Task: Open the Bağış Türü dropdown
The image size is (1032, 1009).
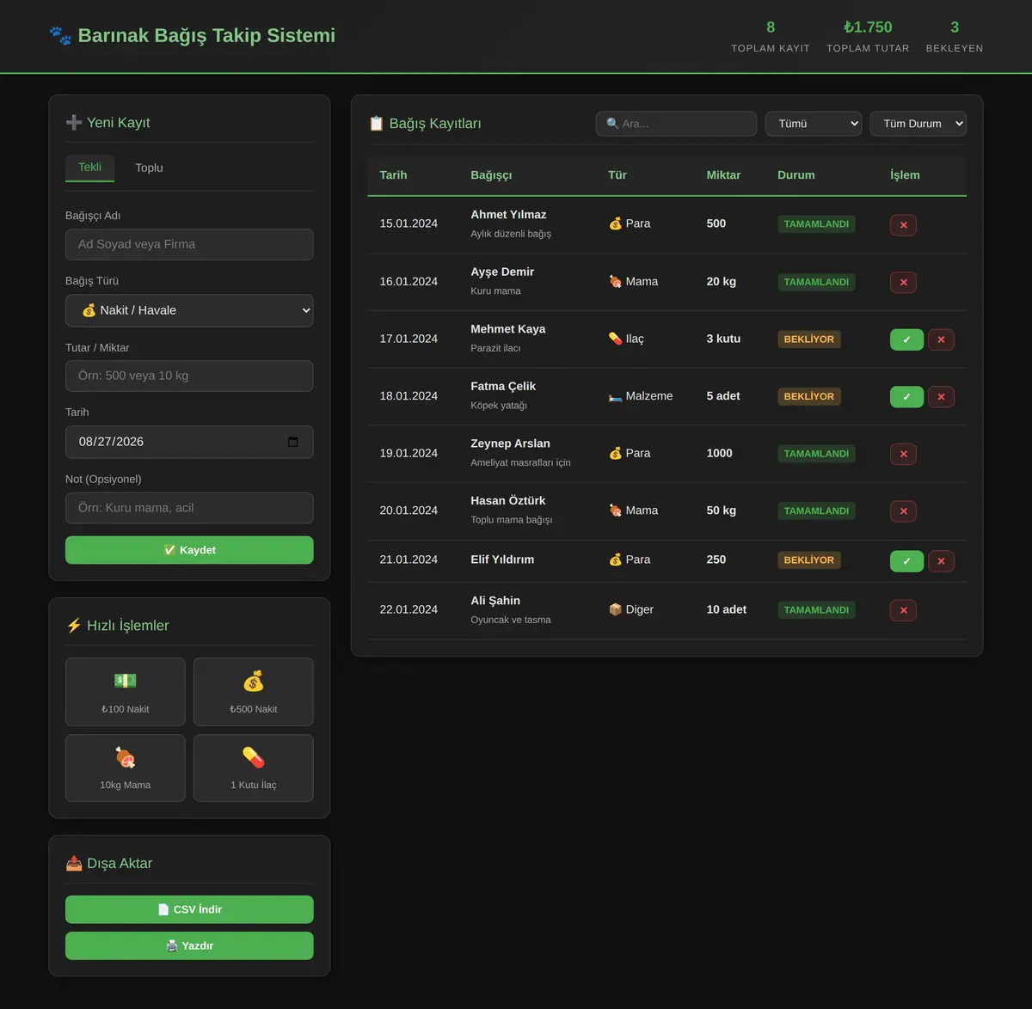Action: pos(189,310)
